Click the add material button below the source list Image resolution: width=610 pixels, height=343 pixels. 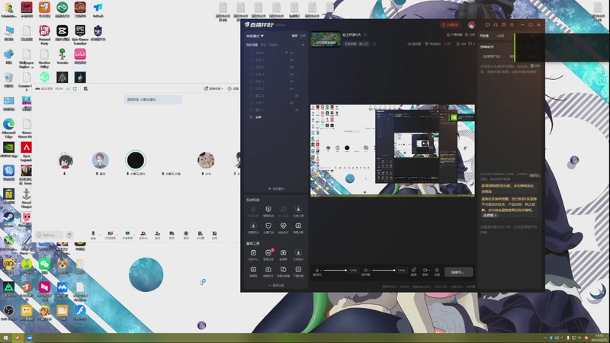[276, 188]
